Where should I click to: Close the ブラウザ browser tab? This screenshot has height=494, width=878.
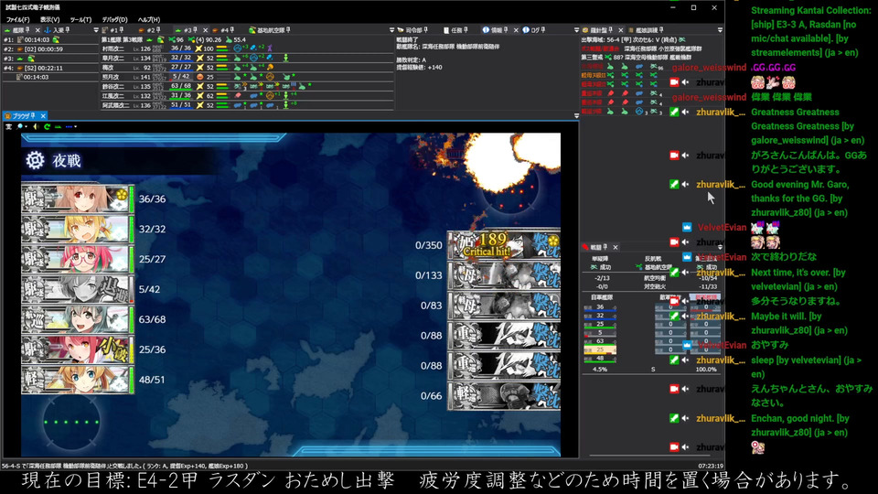tap(43, 116)
